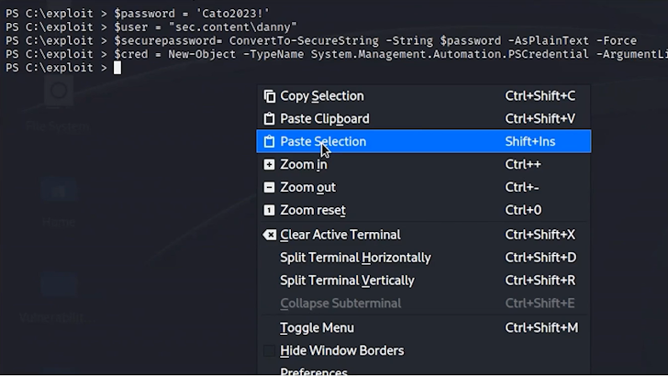Toggle the Hide Window Borders checkbox

pyautogui.click(x=269, y=351)
